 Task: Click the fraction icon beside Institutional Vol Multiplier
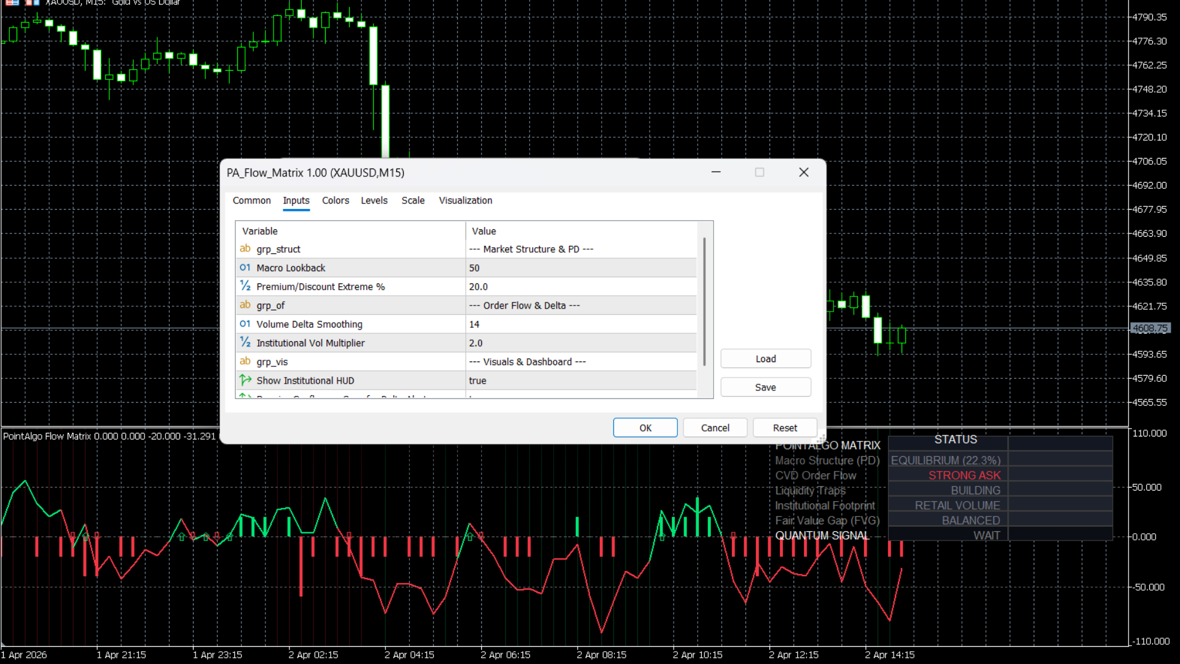[245, 342]
